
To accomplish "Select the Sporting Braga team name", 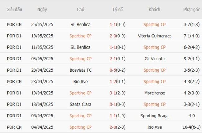I will tap(154, 116).
